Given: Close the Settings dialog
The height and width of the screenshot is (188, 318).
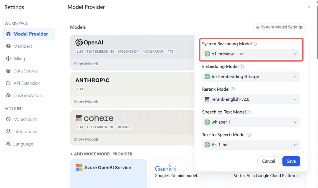Looking at the screenshot, I should (x=309, y=7).
